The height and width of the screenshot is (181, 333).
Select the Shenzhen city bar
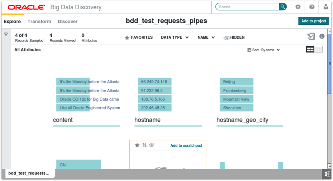tap(237, 108)
